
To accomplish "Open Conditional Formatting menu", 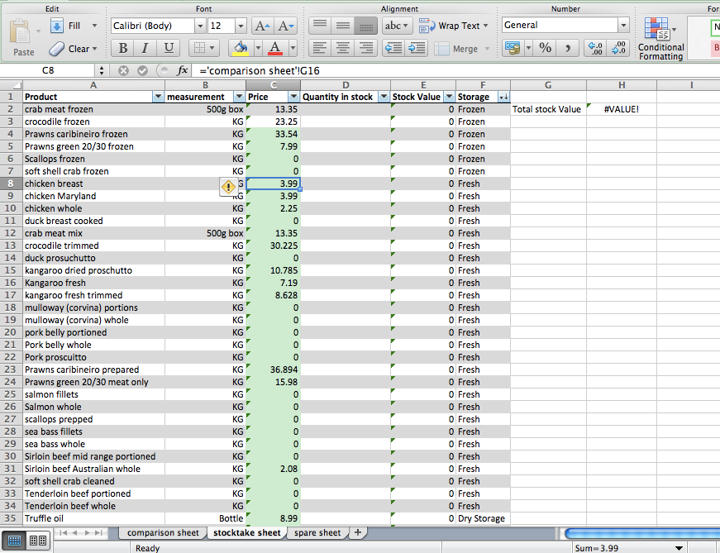I will click(660, 39).
